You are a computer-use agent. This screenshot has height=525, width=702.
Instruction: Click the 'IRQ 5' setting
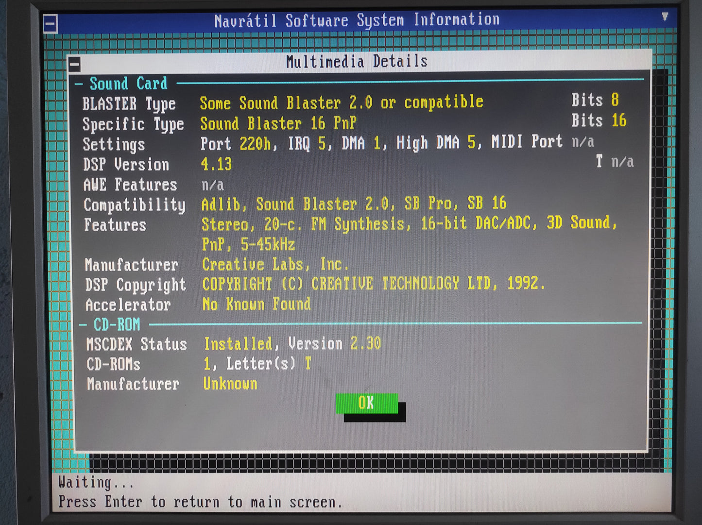coord(307,144)
